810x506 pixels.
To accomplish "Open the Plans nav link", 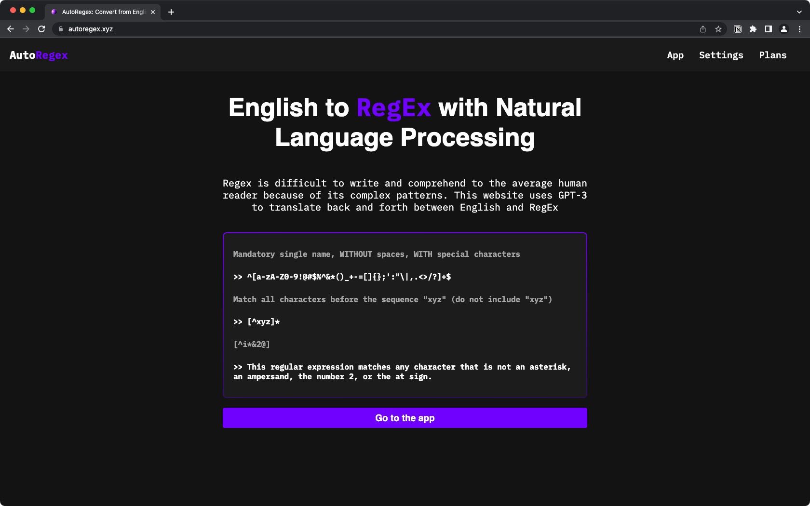I will coord(772,55).
